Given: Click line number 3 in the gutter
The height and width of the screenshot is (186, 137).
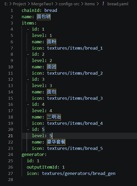Looking at the screenshot, I should [12, 23].
